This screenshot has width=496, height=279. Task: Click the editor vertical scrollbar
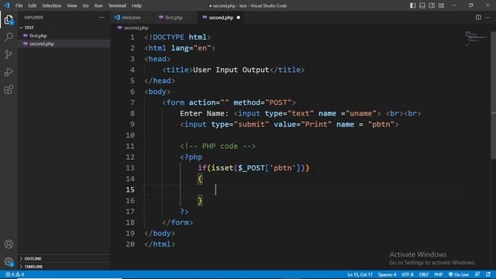tap(493, 95)
